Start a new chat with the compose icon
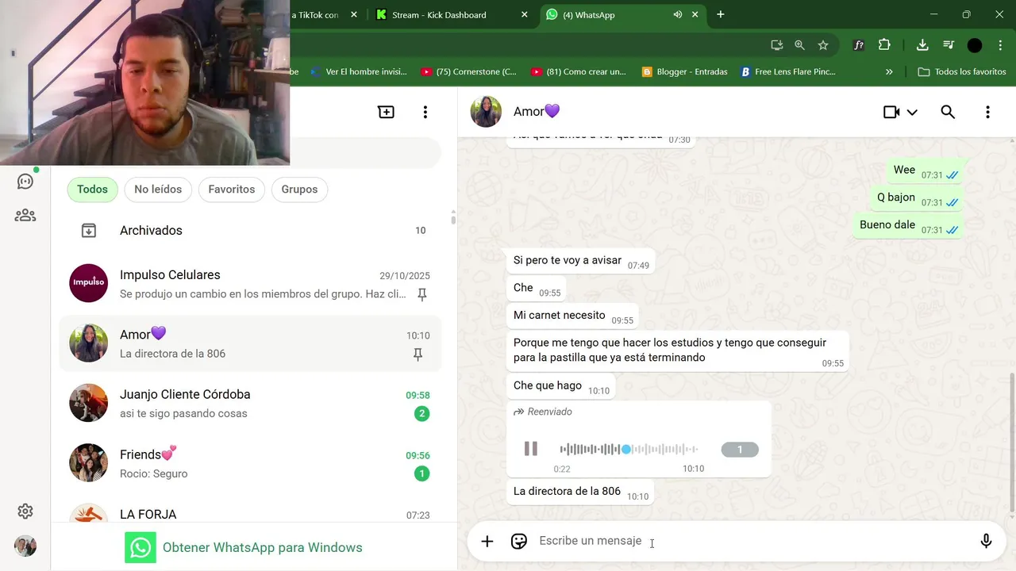The height and width of the screenshot is (571, 1016). click(x=386, y=112)
